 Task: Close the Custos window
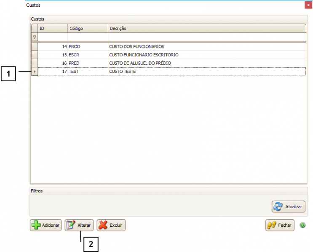click(x=308, y=5)
